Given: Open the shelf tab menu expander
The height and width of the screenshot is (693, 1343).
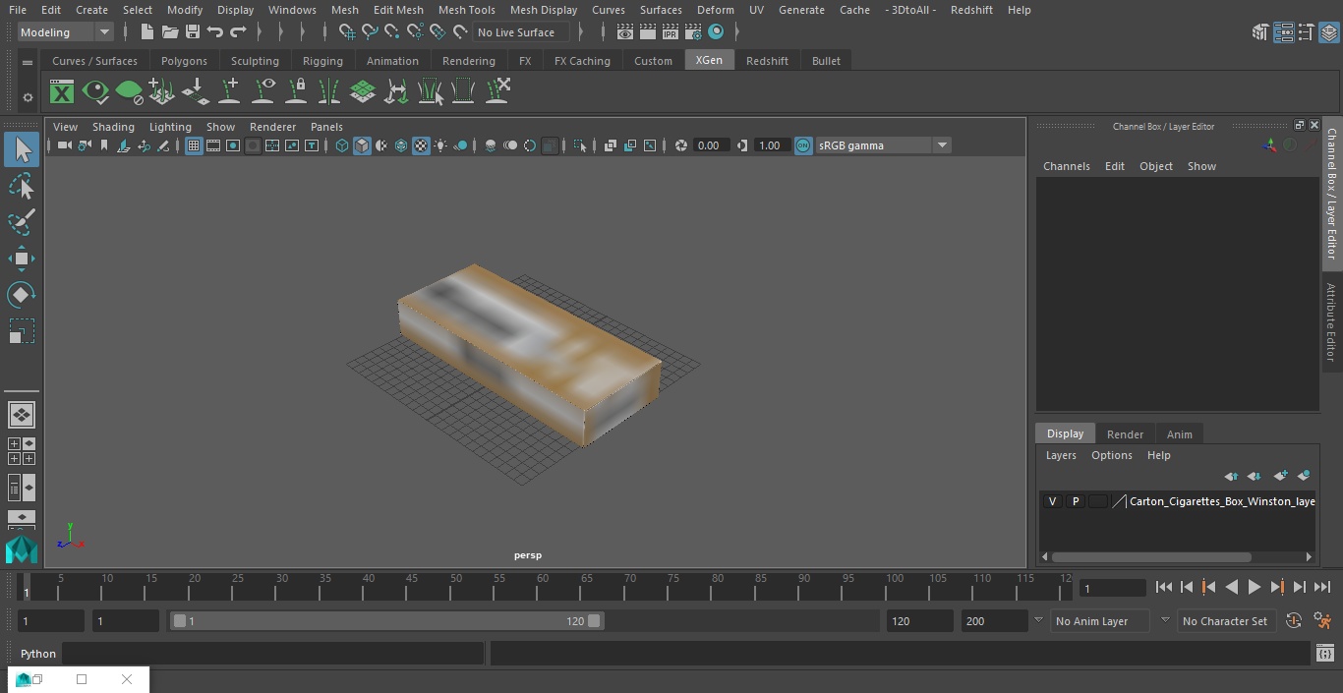Looking at the screenshot, I should click(x=28, y=61).
